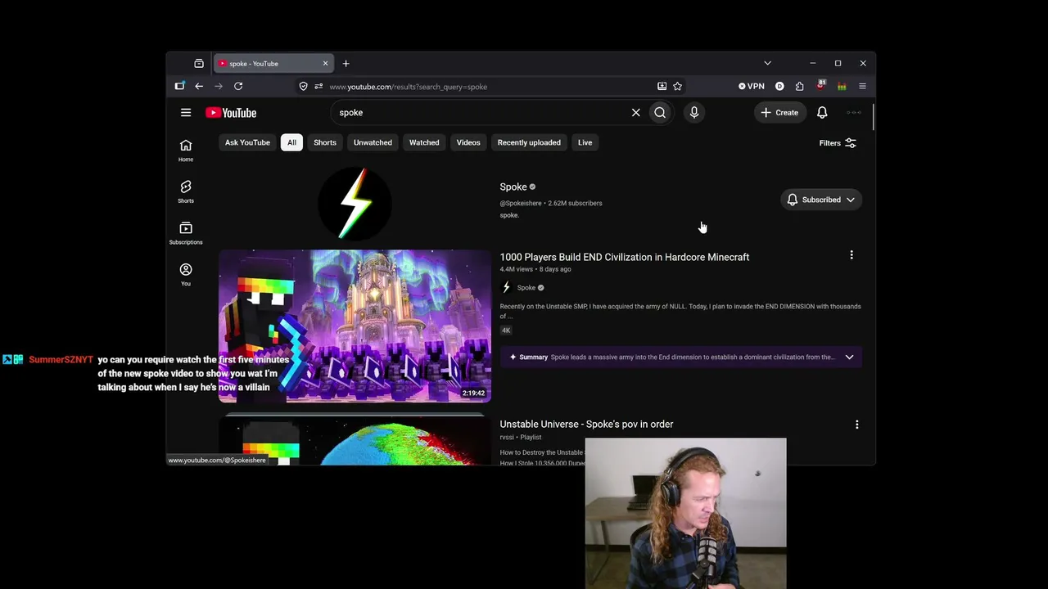The height and width of the screenshot is (589, 1048).
Task: Start voice search with the microphone
Action: click(x=694, y=113)
